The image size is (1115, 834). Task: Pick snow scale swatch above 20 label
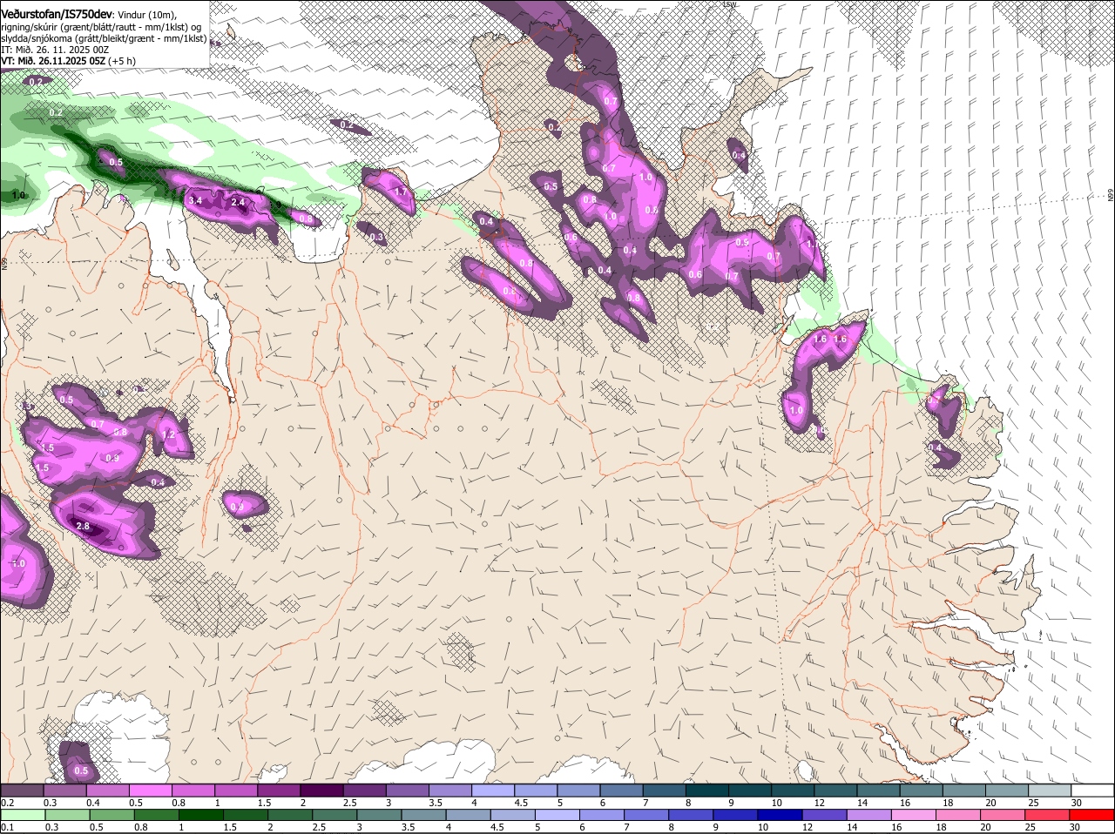[x=1007, y=790]
